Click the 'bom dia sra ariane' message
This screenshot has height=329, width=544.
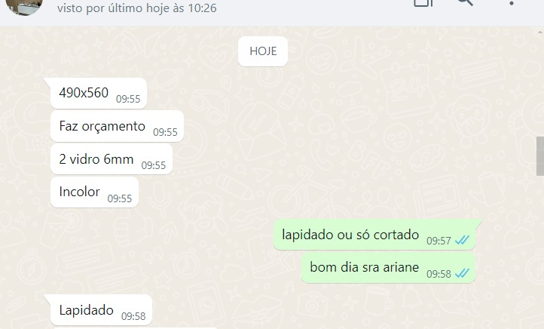388,268
